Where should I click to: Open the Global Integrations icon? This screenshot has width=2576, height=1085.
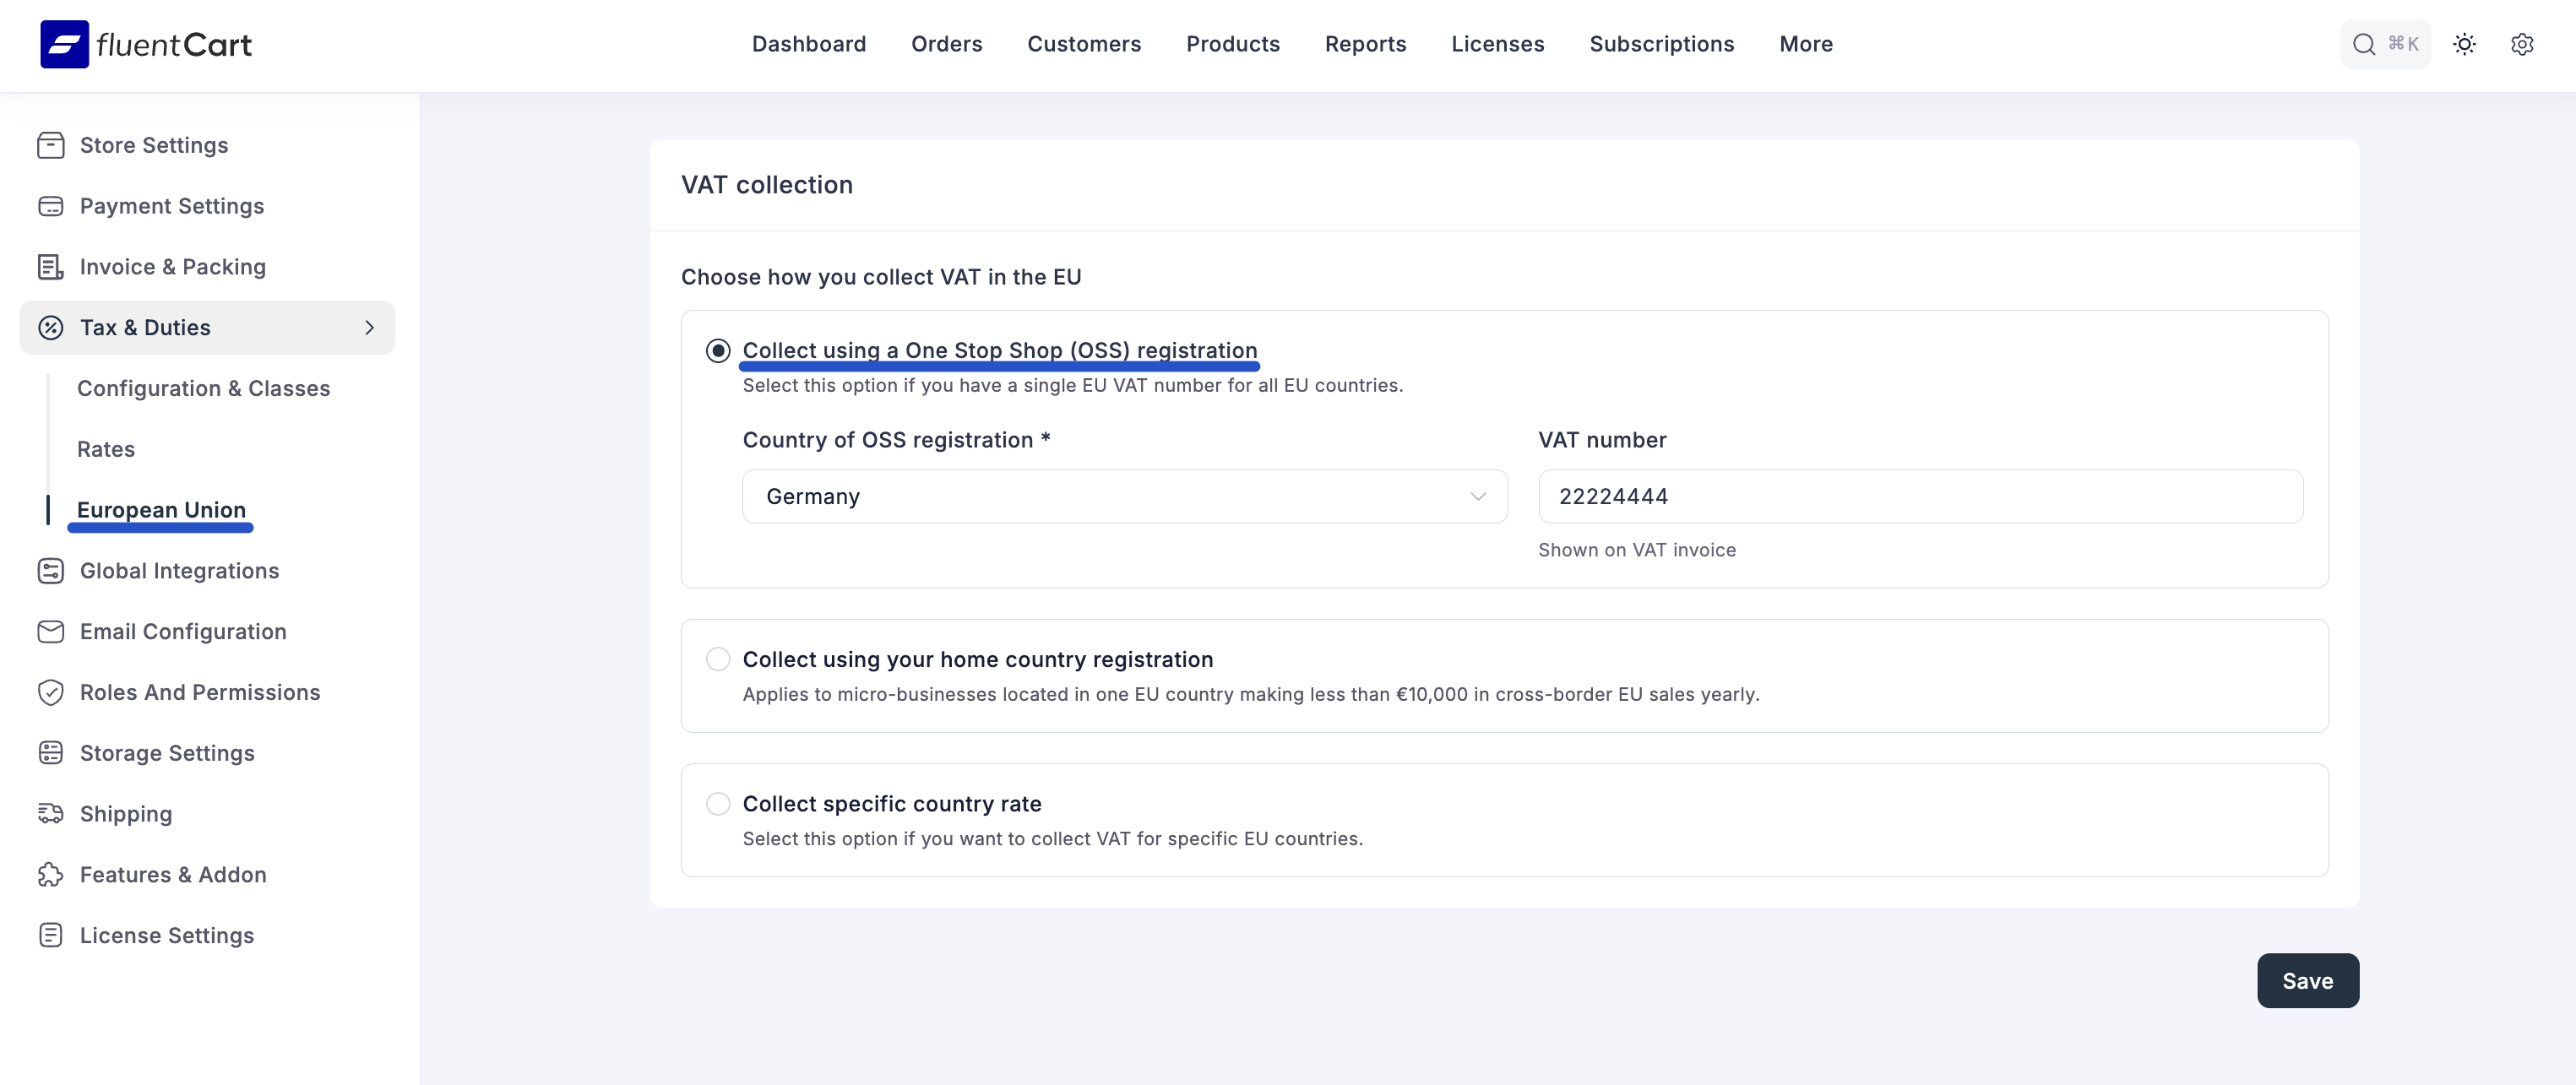(x=52, y=570)
